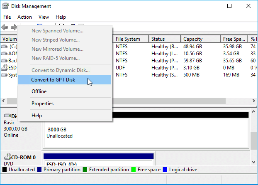
Task: Select the (C:) volume drive icon
Action: [5, 46]
